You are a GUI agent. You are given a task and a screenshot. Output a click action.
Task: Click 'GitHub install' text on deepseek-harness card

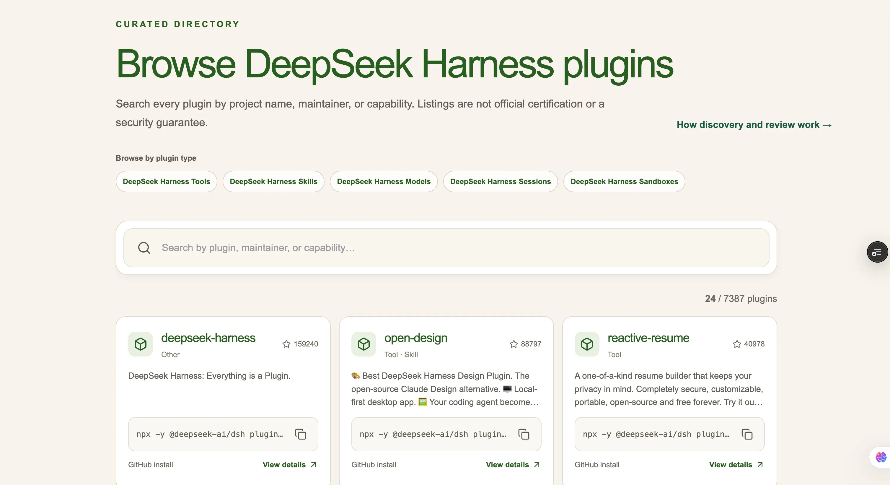[151, 465]
